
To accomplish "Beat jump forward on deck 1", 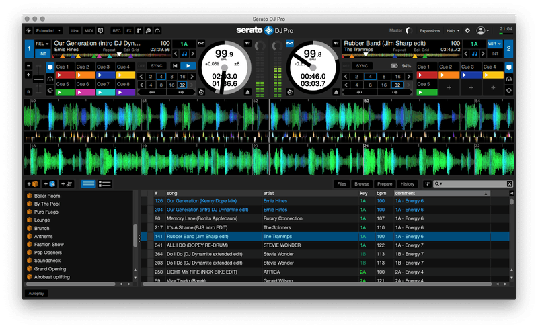I will [181, 92].
